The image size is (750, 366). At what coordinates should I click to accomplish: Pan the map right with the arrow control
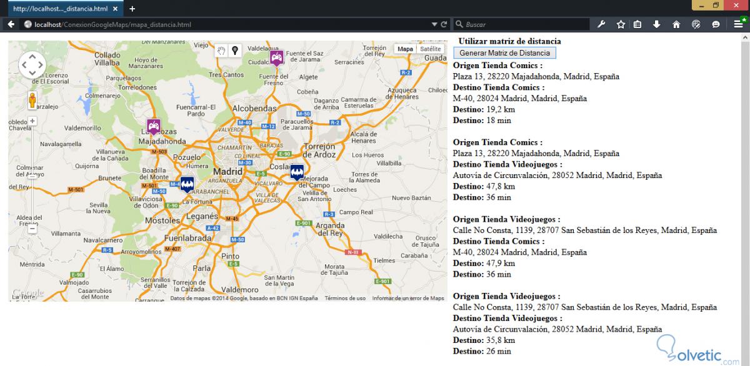tap(41, 64)
